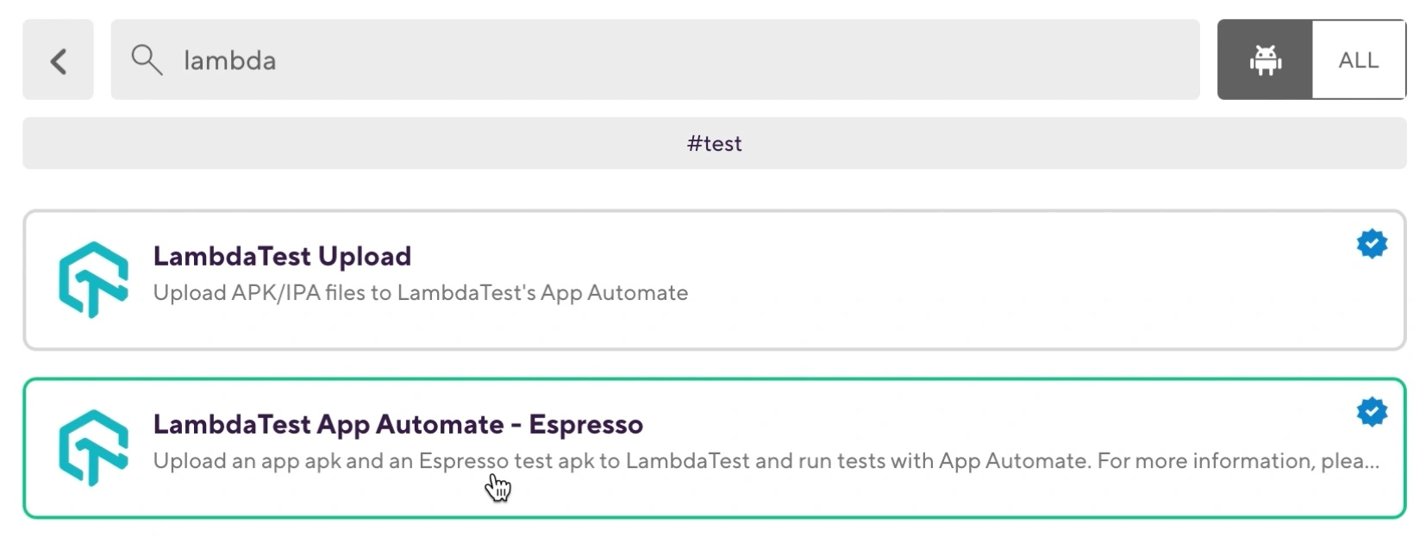Click the magnifier search icon
Screen dimensions: 1426x543
[x=147, y=60]
